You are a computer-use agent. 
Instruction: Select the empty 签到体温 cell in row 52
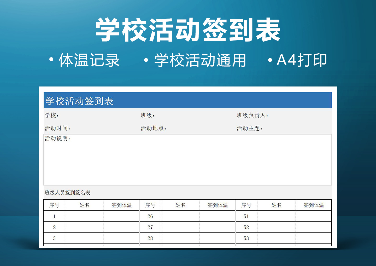click(314, 227)
